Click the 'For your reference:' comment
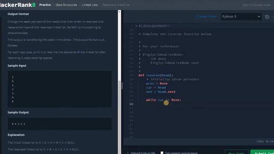The image size is (274, 154). pyautogui.click(x=159, y=46)
